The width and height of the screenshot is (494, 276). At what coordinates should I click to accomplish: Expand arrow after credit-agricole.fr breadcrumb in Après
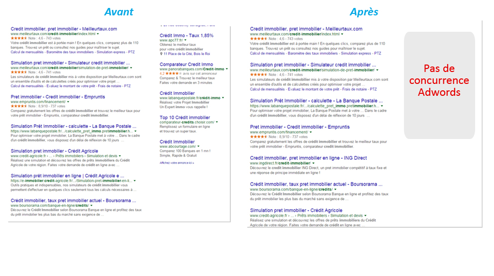pos(366,215)
